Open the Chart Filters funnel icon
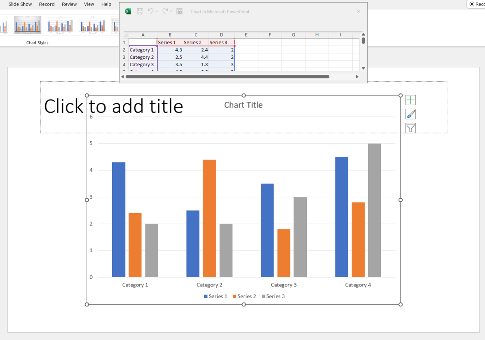 [411, 128]
